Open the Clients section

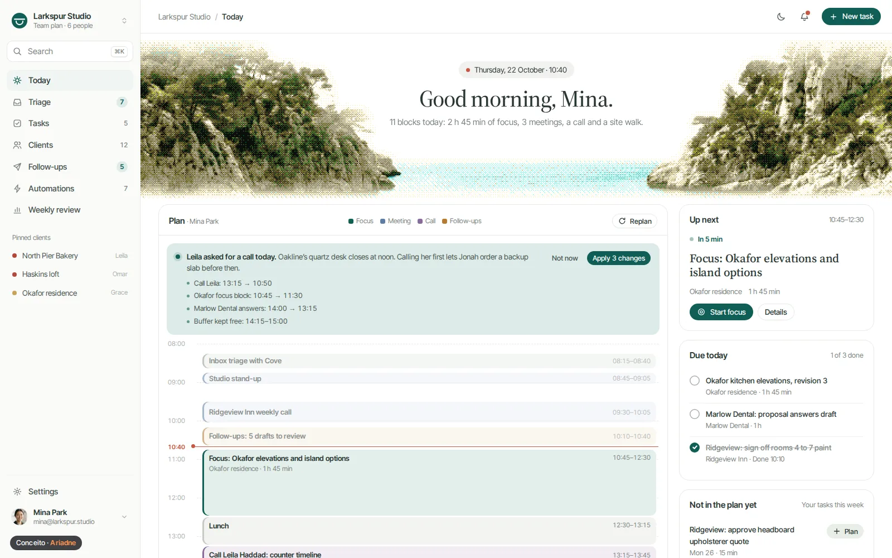pos(70,145)
